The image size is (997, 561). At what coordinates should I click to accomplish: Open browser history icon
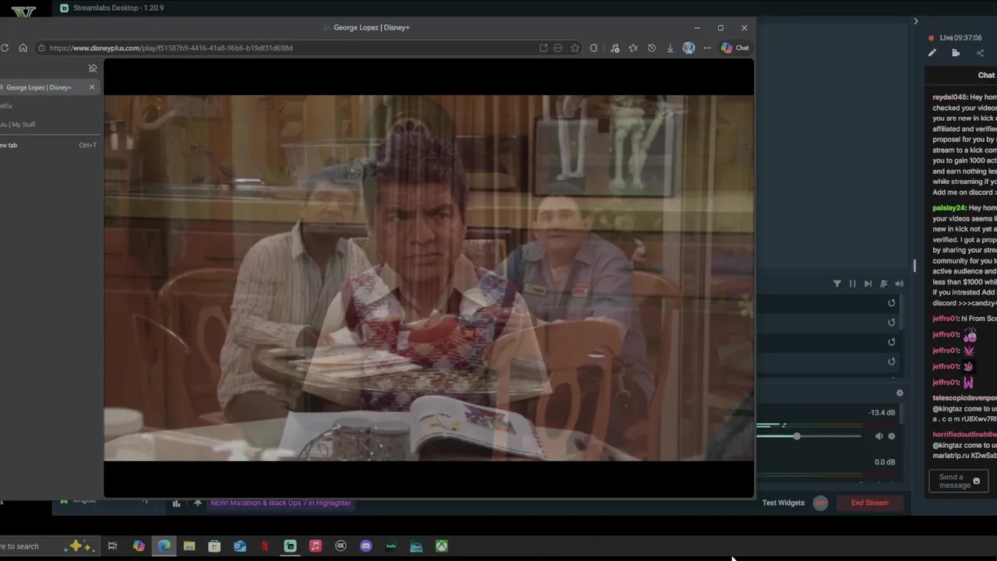[652, 48]
